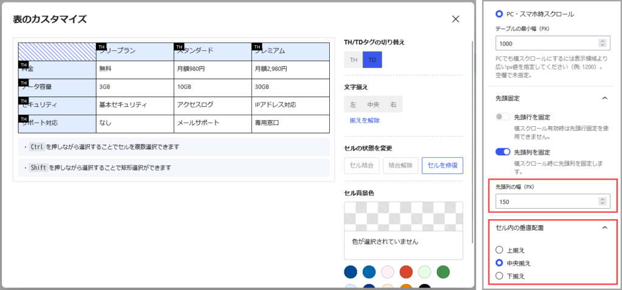Image resolution: width=622 pixels, height=290 pixels.
Task: Select the なし cell
Action: [x=135, y=124]
